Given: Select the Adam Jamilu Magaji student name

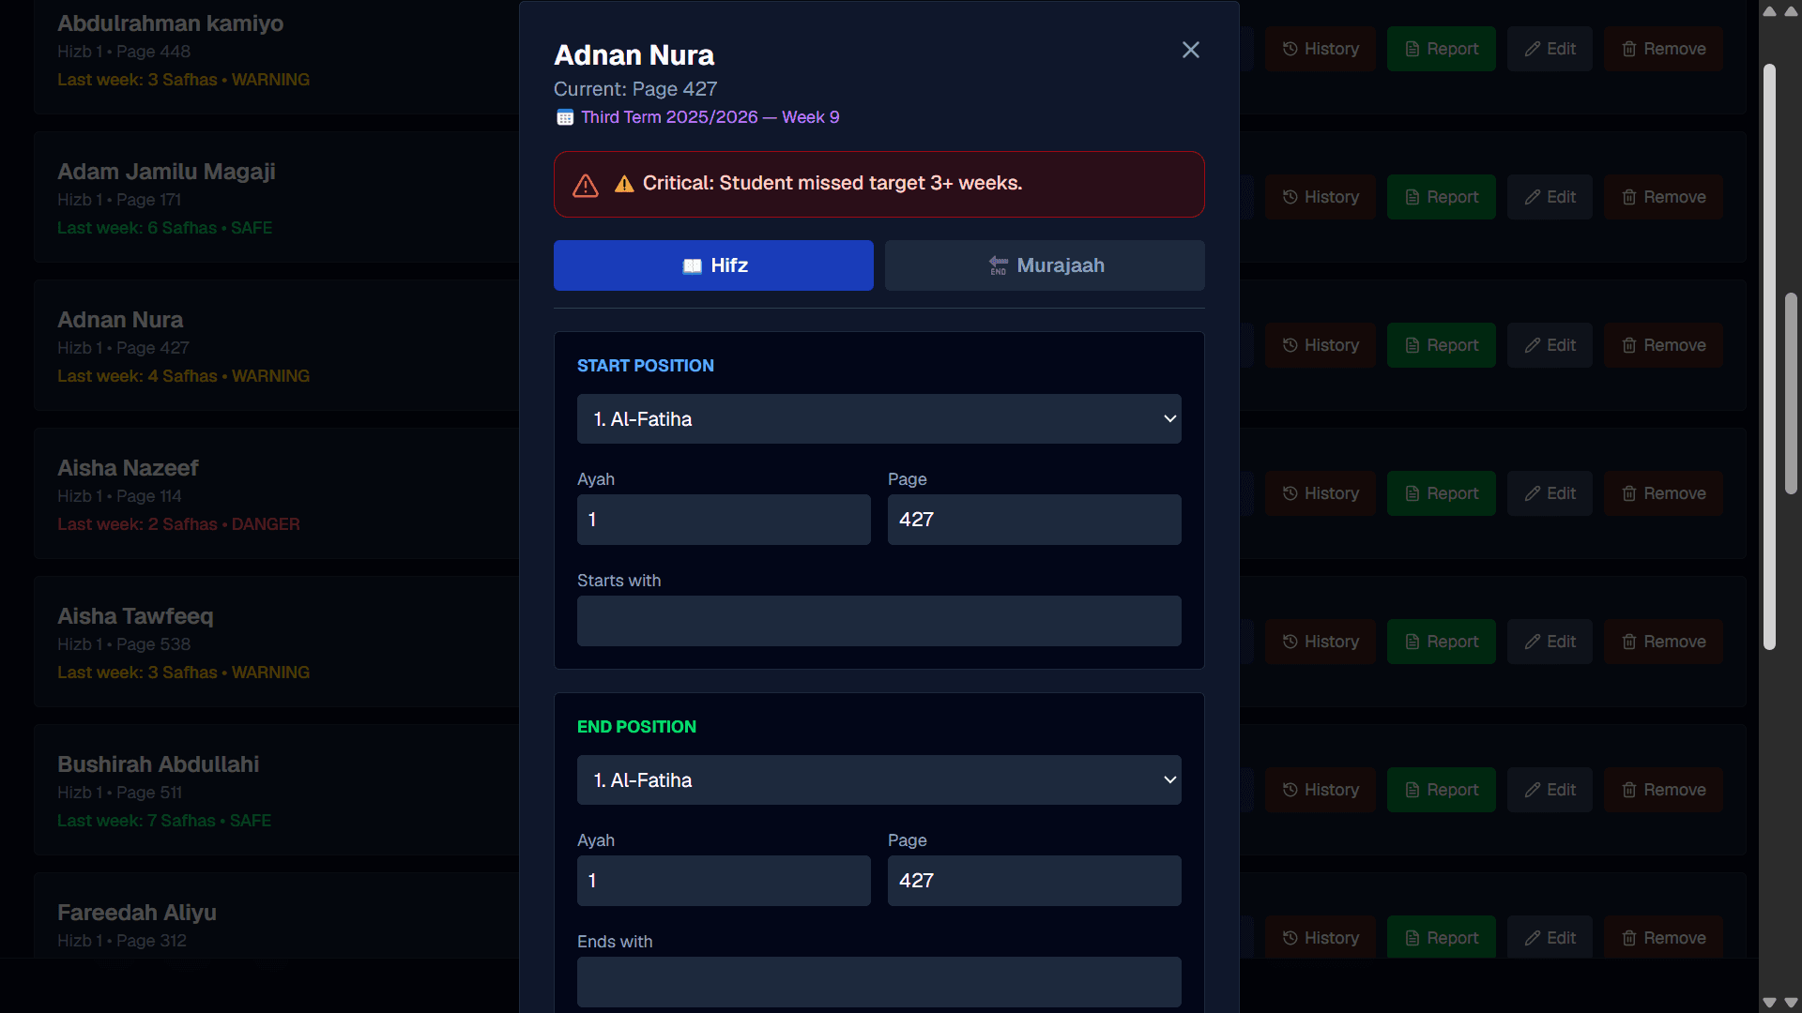Looking at the screenshot, I should [166, 172].
